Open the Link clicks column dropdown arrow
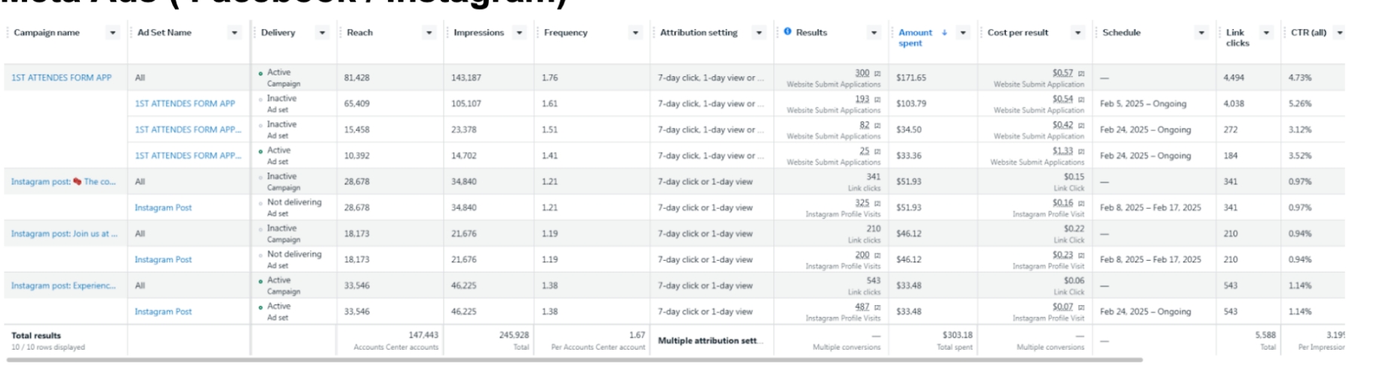This screenshot has width=1383, height=376. click(1267, 33)
